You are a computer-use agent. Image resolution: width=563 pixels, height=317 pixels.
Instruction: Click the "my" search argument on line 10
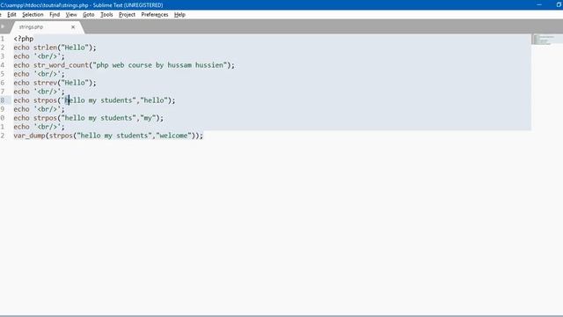[148, 118]
